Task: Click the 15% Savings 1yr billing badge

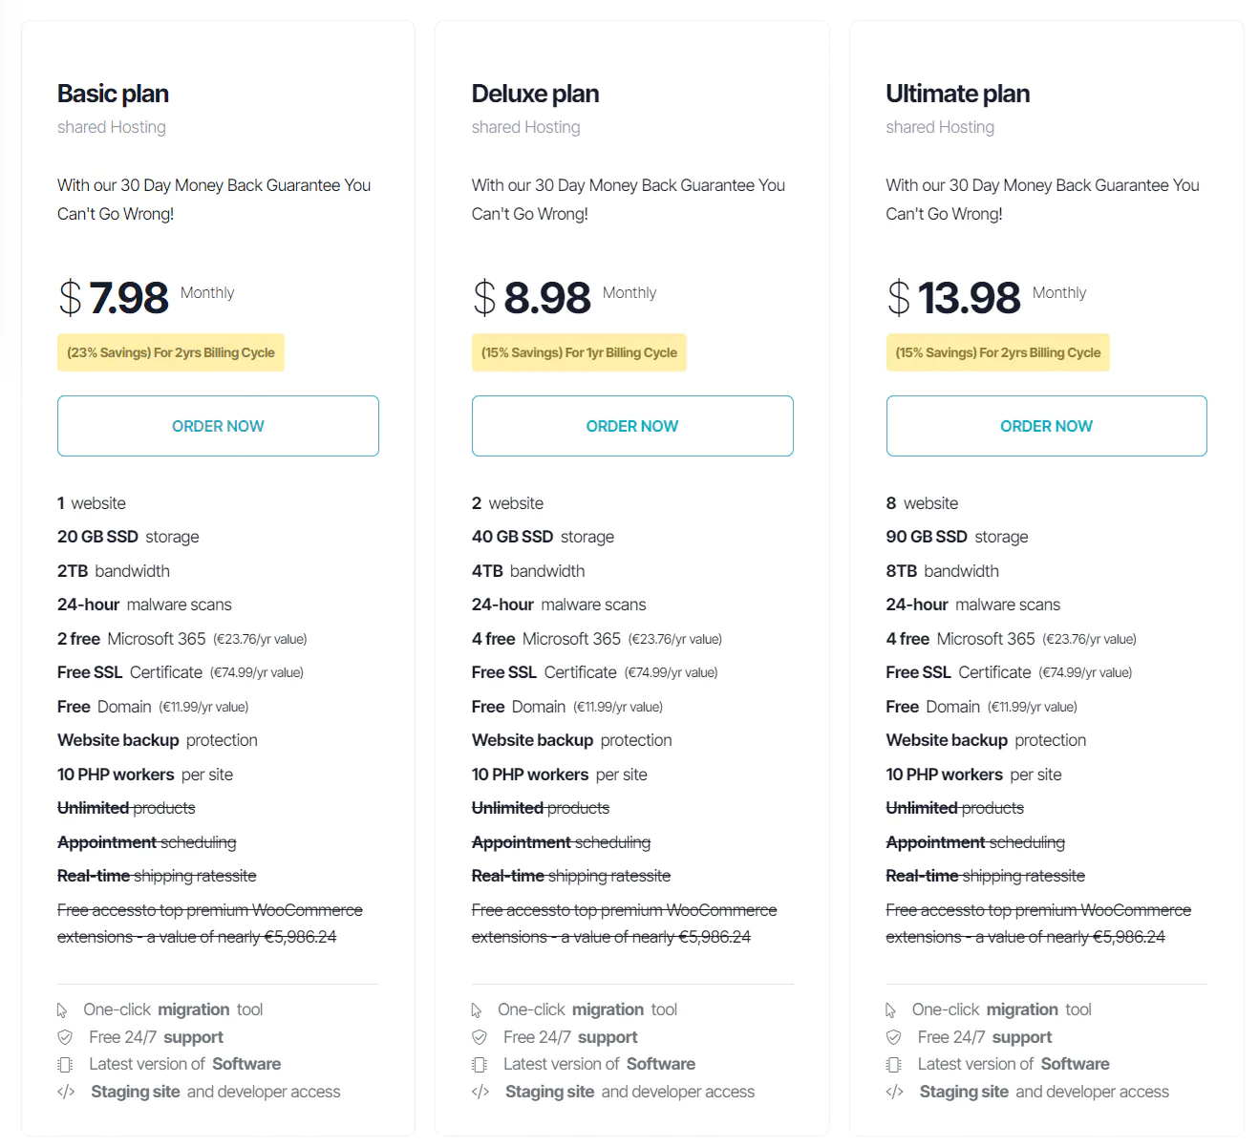Action: point(579,352)
